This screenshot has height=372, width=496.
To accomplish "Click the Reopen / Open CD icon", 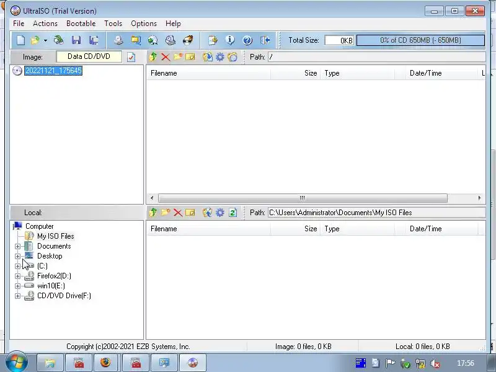I will (58, 40).
